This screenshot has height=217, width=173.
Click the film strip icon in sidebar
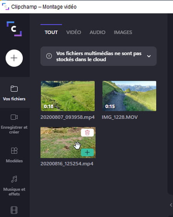[x=14, y=210]
